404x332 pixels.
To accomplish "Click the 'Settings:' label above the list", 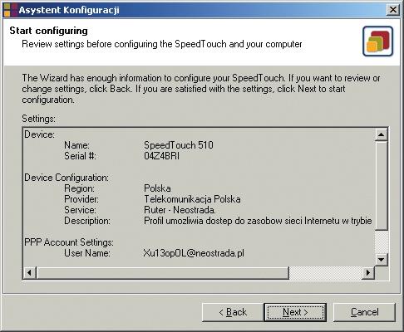I will point(38,119).
